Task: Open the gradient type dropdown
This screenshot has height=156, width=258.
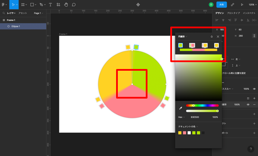Action: click(x=182, y=36)
